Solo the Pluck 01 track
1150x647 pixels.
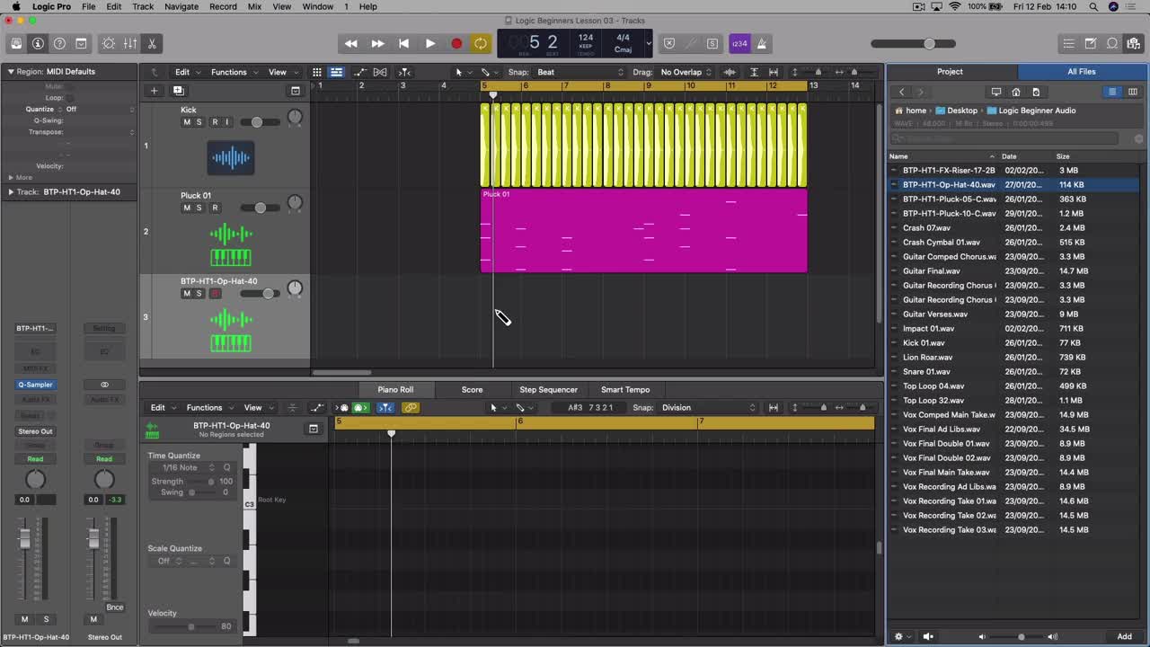point(199,208)
